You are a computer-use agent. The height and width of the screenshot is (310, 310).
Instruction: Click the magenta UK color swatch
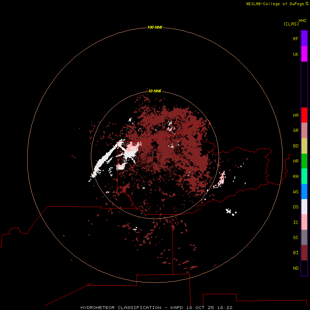(x=304, y=54)
